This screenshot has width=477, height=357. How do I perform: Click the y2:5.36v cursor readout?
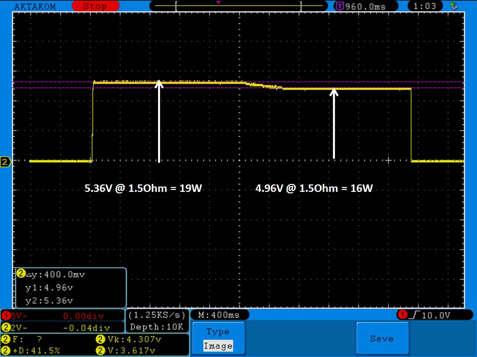click(x=49, y=300)
